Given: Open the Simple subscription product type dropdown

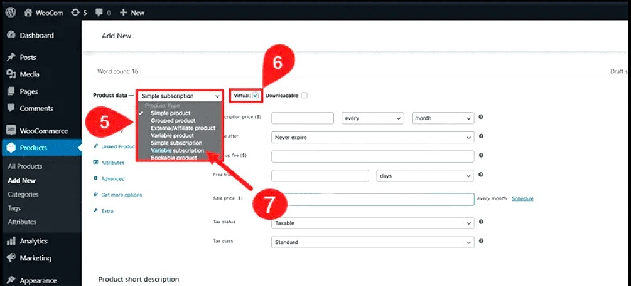Looking at the screenshot, I should pos(180,96).
